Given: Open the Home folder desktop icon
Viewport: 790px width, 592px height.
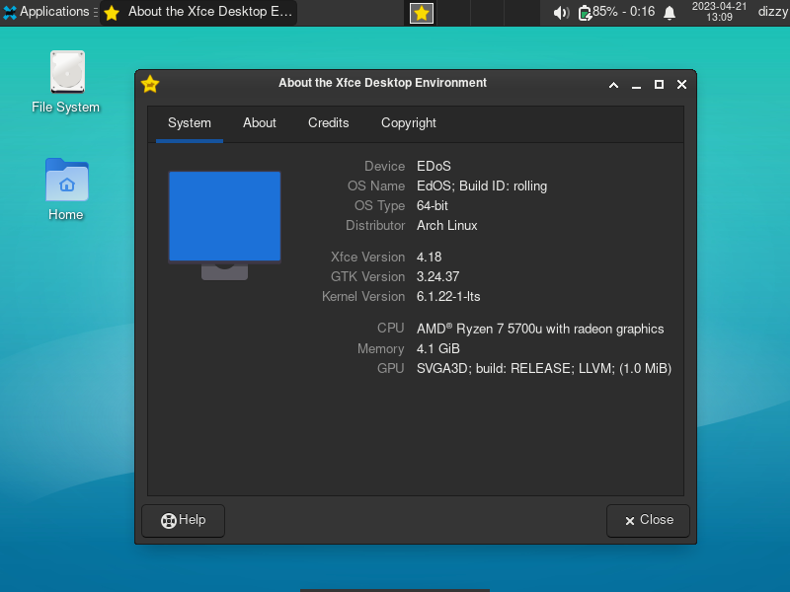Looking at the screenshot, I should [x=66, y=189].
